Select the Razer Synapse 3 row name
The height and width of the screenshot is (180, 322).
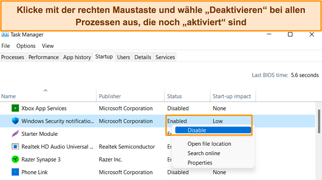[x=41, y=160]
